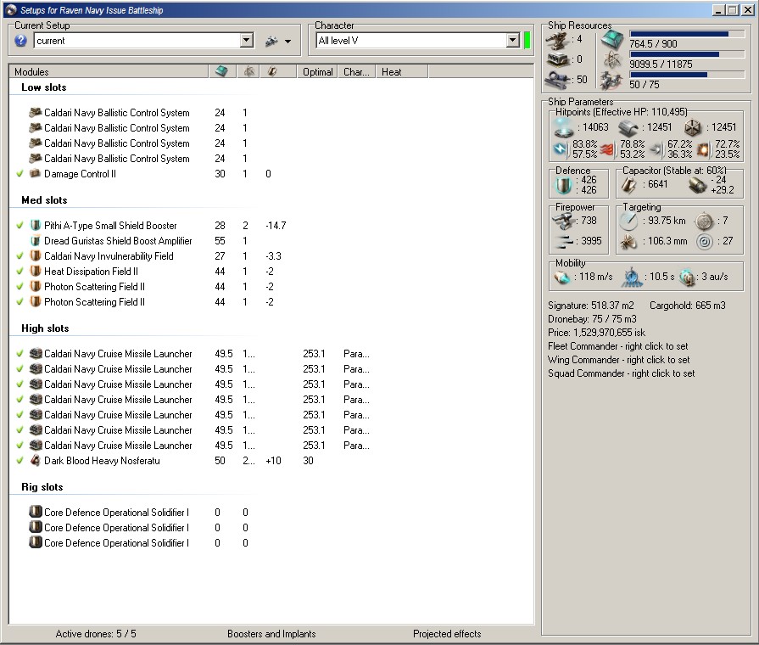
Task: Click the max velocity icon near 118 m/s
Action: tap(562, 278)
